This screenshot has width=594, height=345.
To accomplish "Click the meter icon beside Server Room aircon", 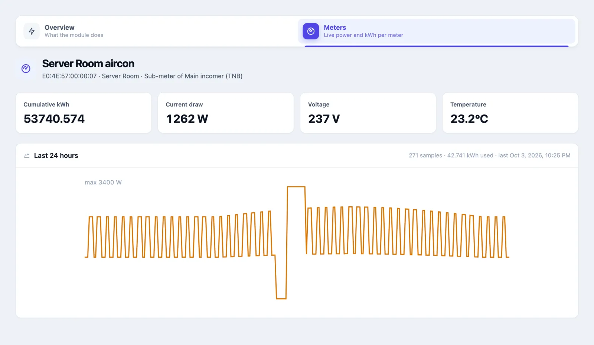I will coord(26,68).
